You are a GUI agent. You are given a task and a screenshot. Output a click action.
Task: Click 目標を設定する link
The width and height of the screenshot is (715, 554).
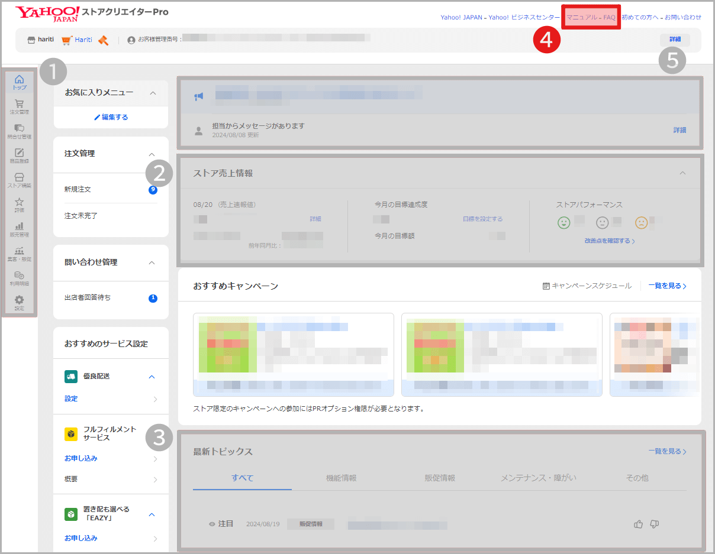tap(482, 219)
